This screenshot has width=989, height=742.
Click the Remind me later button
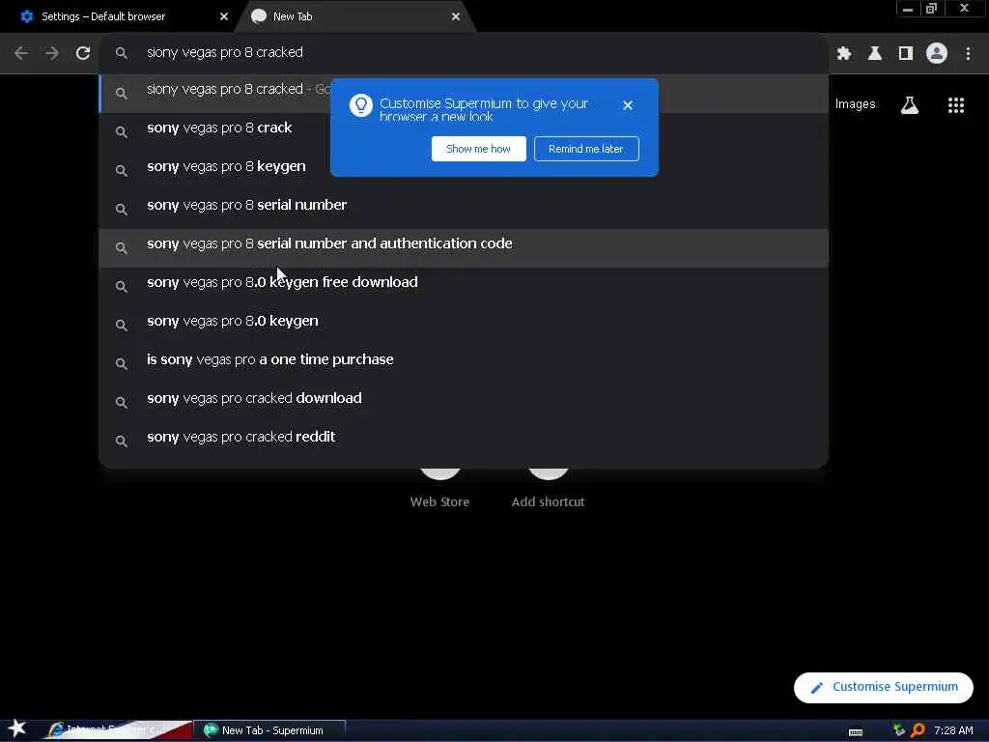pyautogui.click(x=586, y=149)
